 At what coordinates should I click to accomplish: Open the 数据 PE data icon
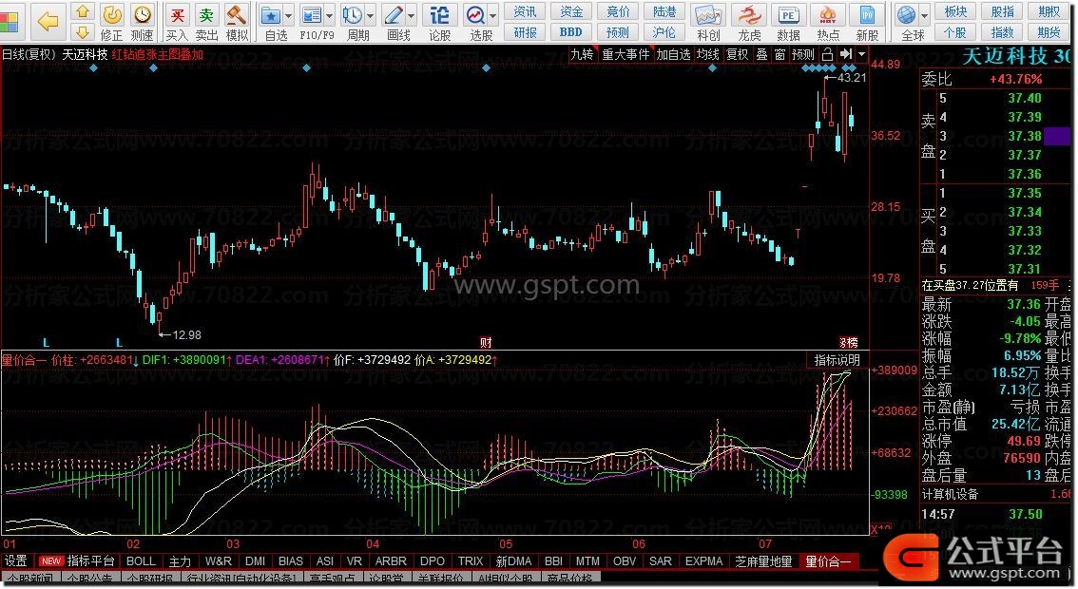789,15
